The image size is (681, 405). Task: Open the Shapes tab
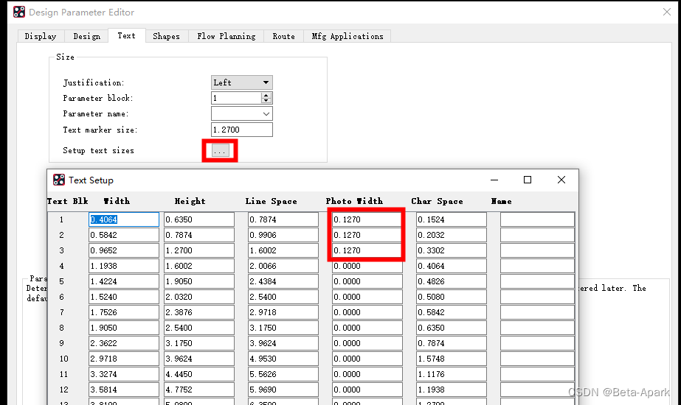[x=166, y=36]
